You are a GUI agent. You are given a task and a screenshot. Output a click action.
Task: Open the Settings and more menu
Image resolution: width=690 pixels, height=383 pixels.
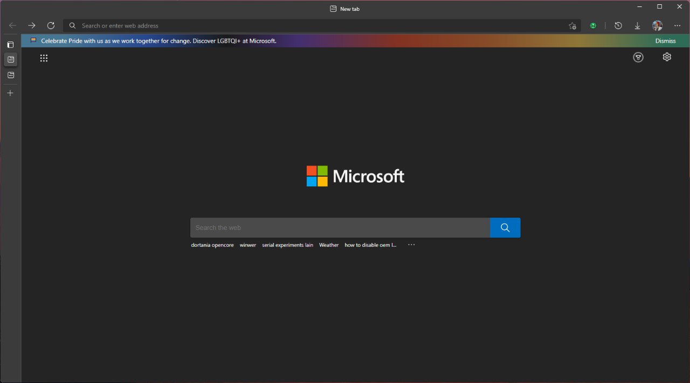[678, 25]
